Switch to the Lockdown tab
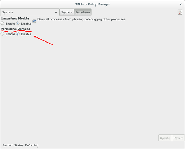The width and height of the screenshot is (185, 149). click(83, 12)
